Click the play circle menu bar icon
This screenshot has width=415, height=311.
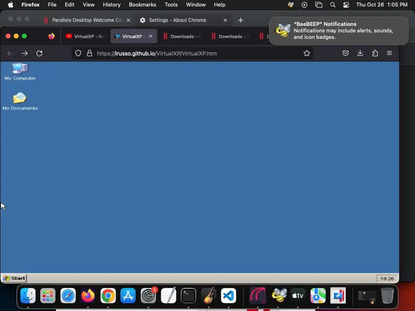[x=304, y=5]
